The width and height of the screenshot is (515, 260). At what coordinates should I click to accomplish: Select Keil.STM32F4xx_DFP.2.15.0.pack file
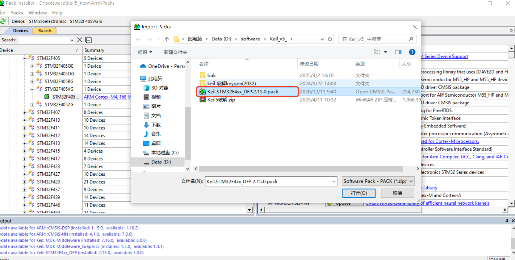pyautogui.click(x=239, y=92)
